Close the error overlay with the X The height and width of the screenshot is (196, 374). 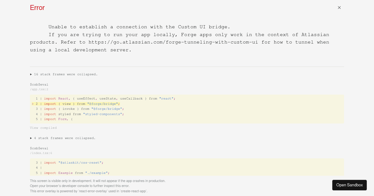point(339,7)
